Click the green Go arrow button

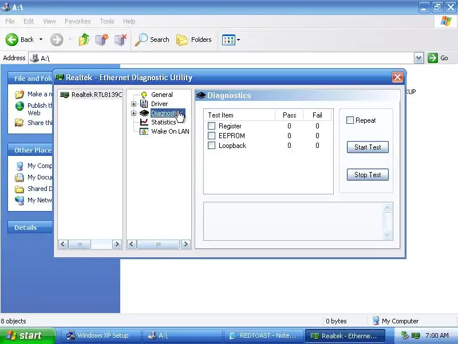pyautogui.click(x=433, y=58)
